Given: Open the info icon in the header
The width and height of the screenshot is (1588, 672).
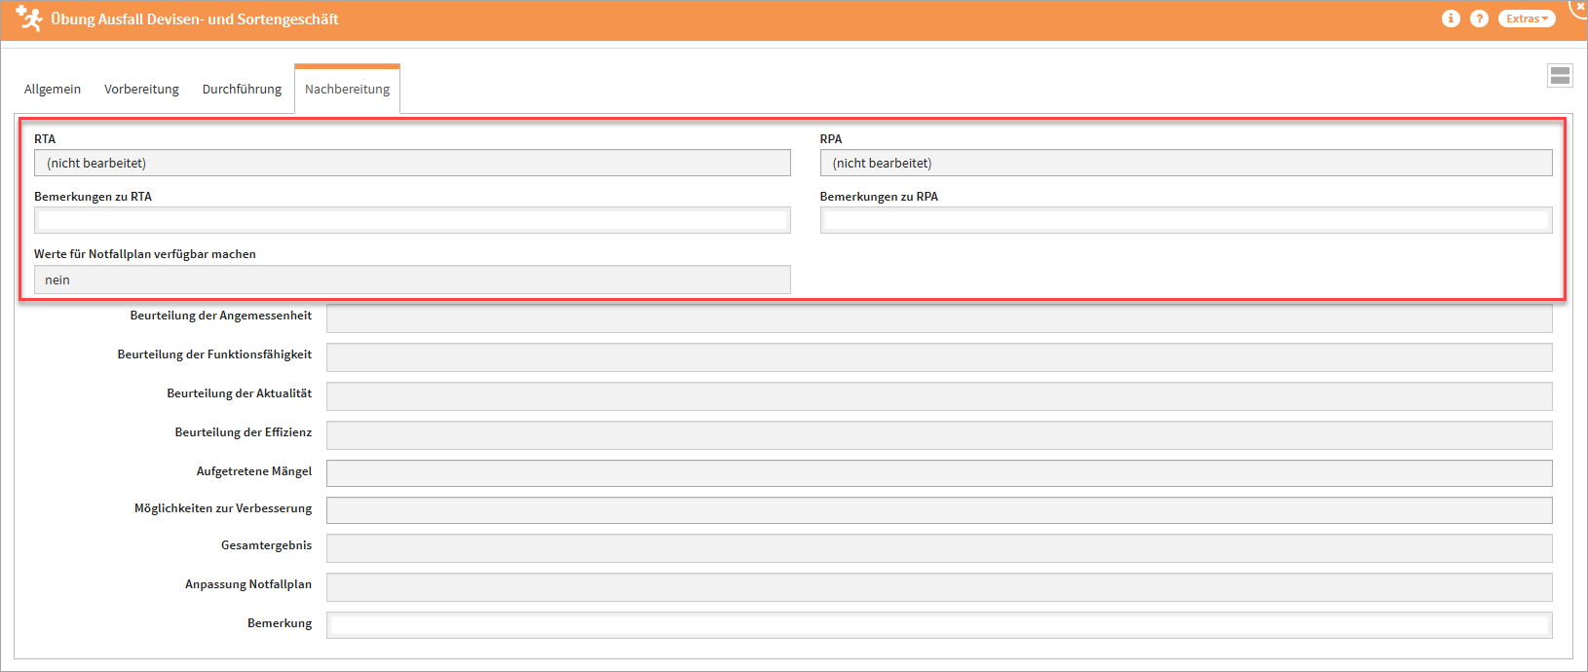Looking at the screenshot, I should tap(1451, 19).
